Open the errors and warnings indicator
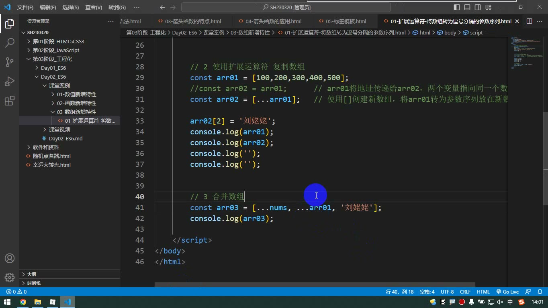Viewport: 548px width, 308px height. click(x=16, y=292)
